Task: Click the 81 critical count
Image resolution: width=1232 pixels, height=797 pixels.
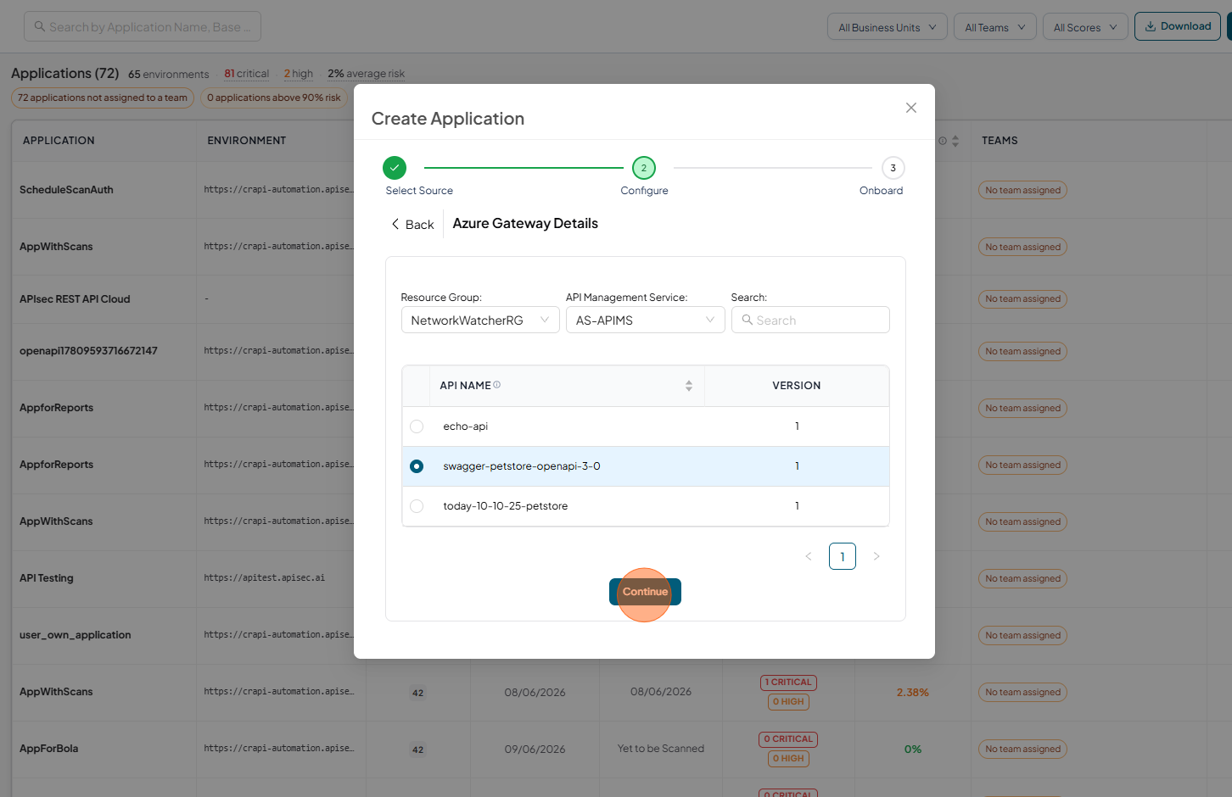Action: click(x=247, y=74)
